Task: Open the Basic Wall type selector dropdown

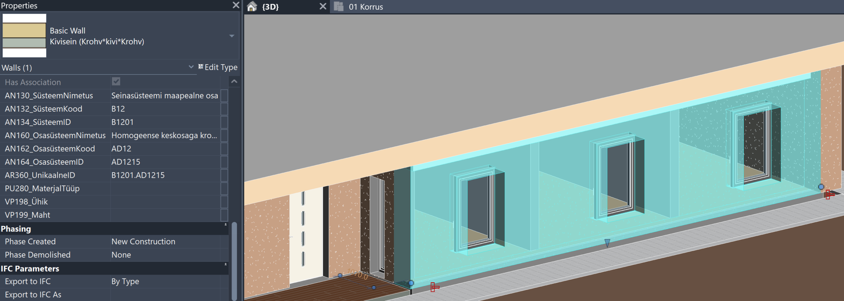Action: [232, 36]
